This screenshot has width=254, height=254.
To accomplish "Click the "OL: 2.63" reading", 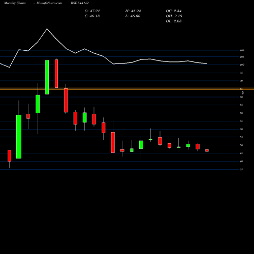I will pos(174,21).
